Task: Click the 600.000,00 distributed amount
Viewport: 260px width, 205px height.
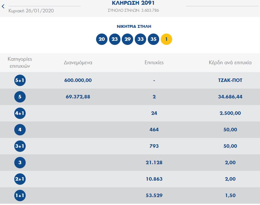Action: click(x=78, y=80)
